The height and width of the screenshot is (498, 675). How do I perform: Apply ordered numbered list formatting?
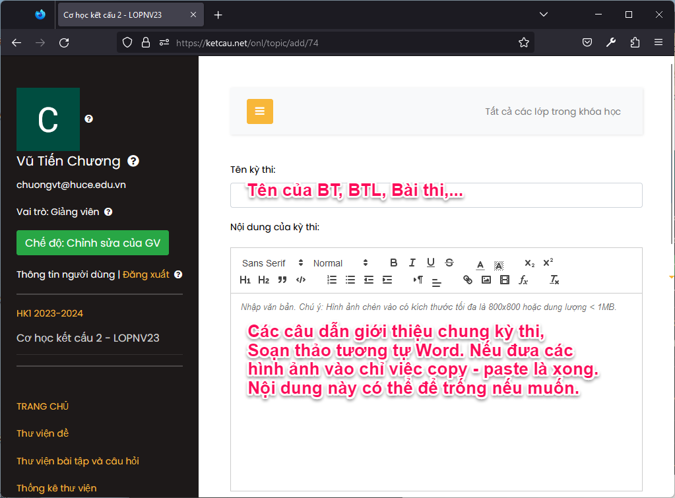click(x=332, y=280)
